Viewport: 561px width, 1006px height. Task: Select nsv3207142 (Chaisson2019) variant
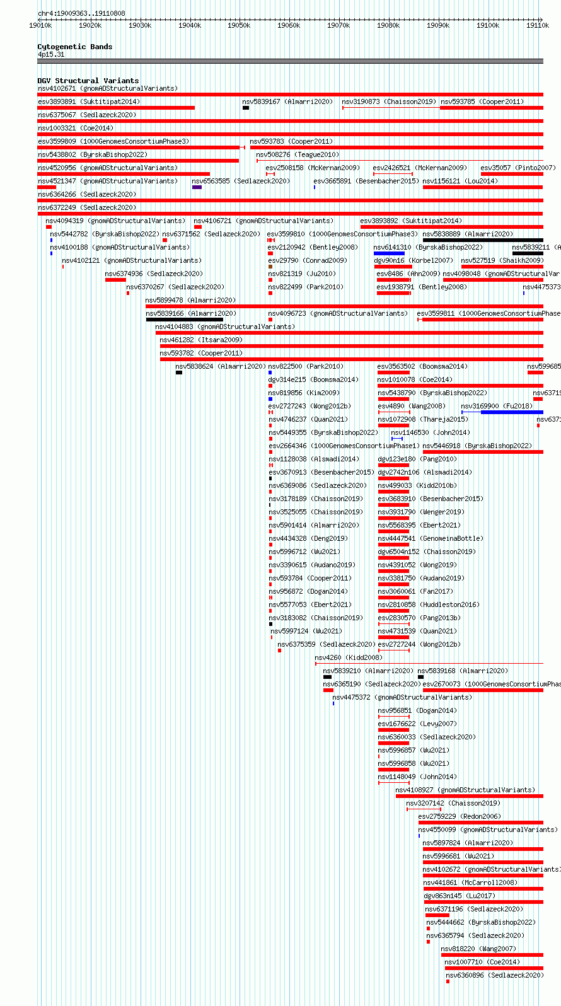coord(453,803)
